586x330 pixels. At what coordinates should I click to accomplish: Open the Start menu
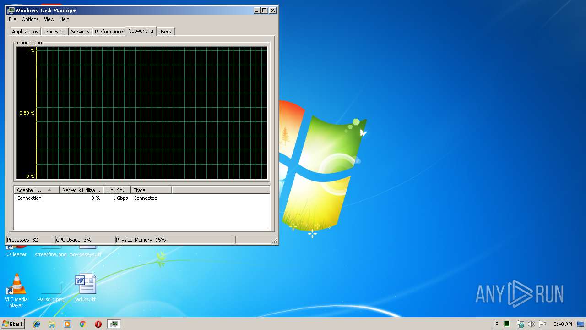point(13,324)
